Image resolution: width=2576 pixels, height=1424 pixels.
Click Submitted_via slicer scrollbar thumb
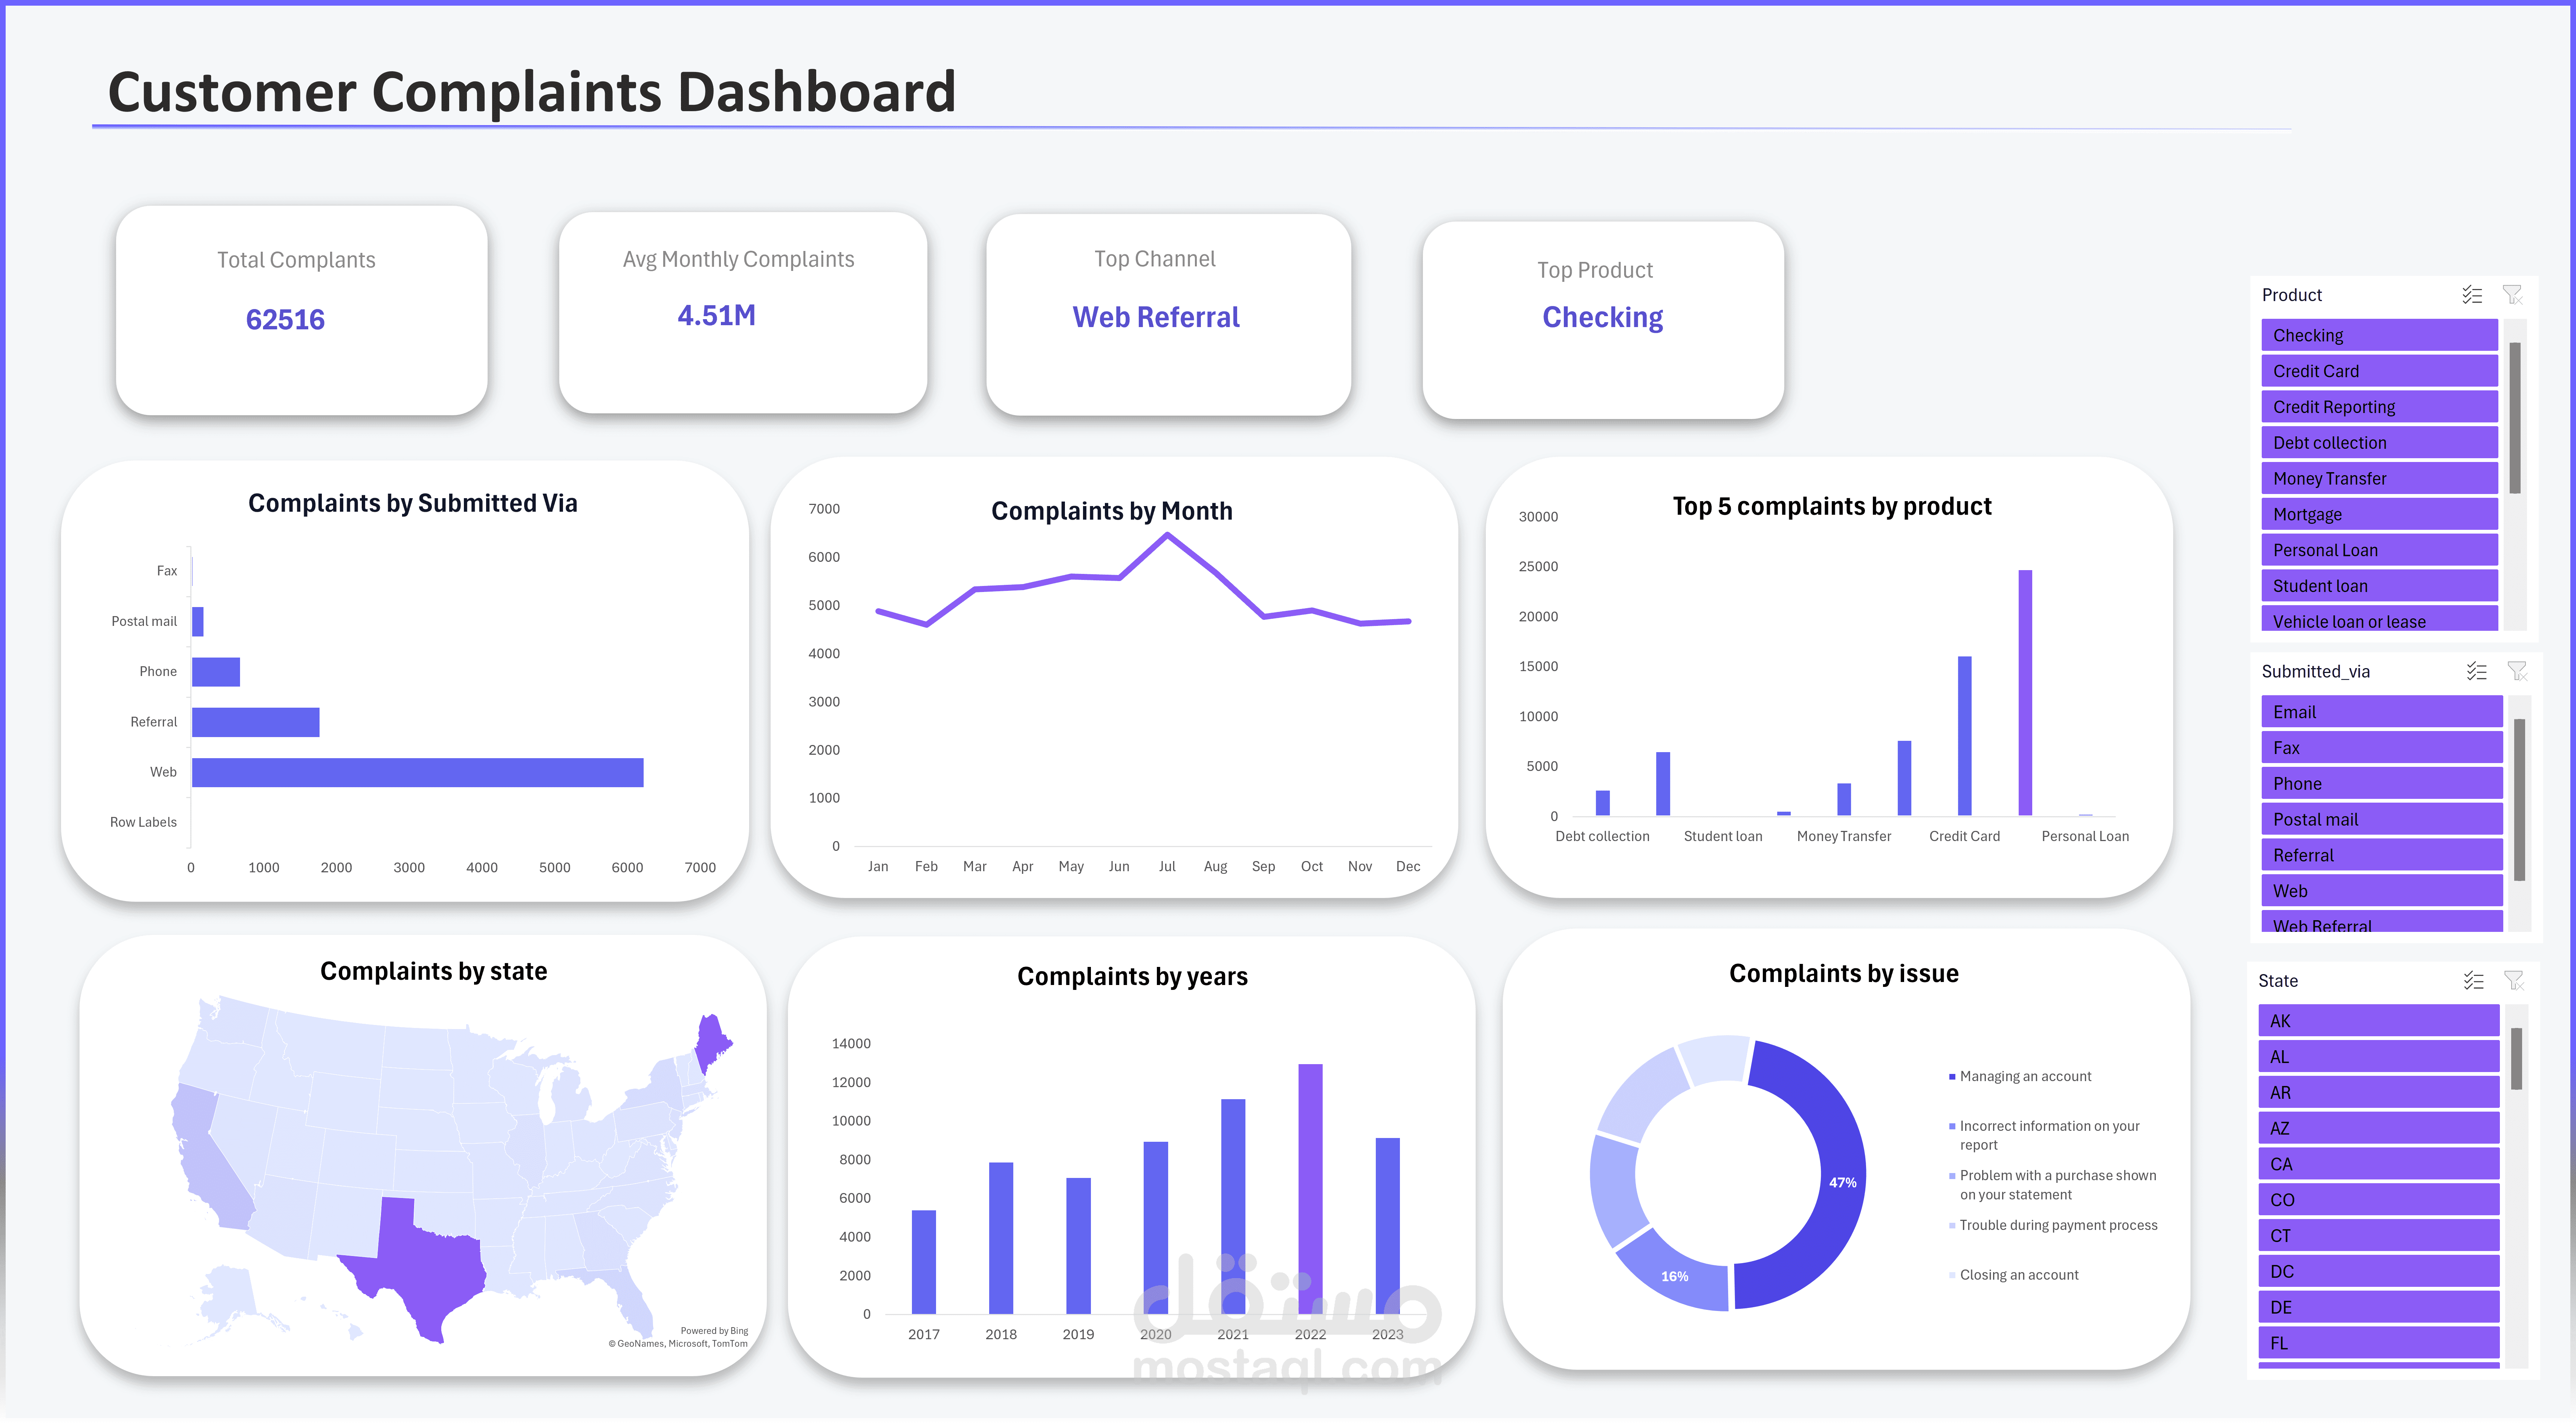(2520, 800)
